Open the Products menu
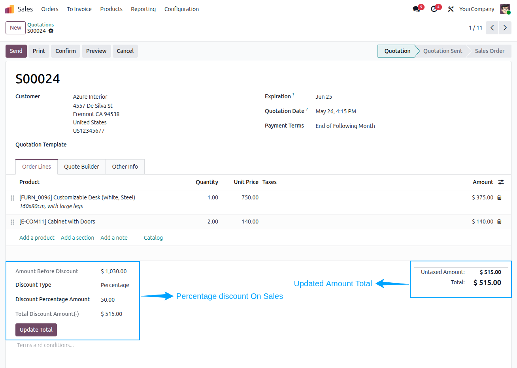This screenshot has height=368, width=517. (x=111, y=9)
